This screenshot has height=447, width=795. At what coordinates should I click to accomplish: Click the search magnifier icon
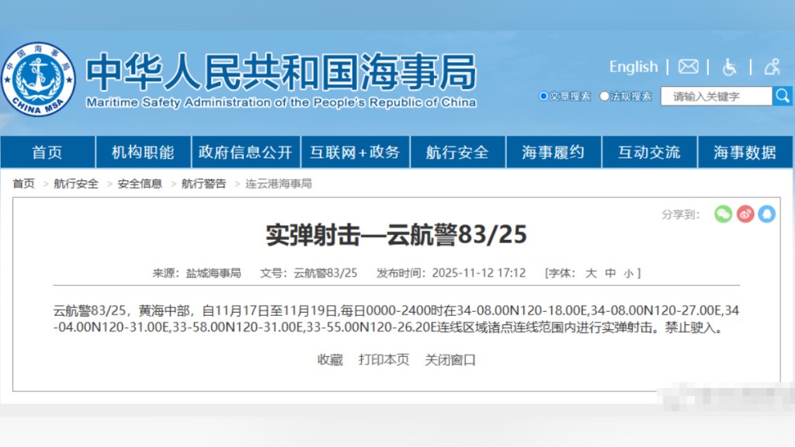(783, 95)
